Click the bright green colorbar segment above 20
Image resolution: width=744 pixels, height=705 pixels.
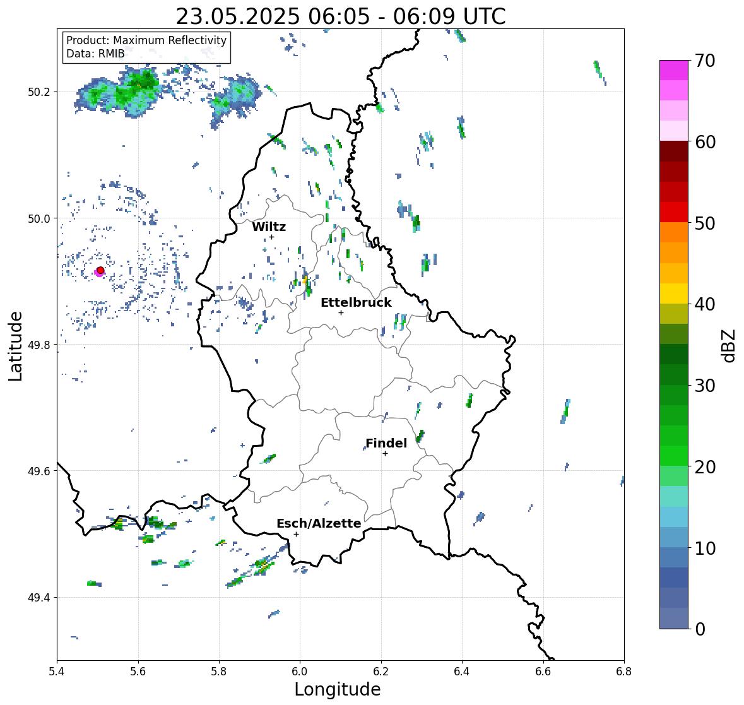tap(674, 456)
